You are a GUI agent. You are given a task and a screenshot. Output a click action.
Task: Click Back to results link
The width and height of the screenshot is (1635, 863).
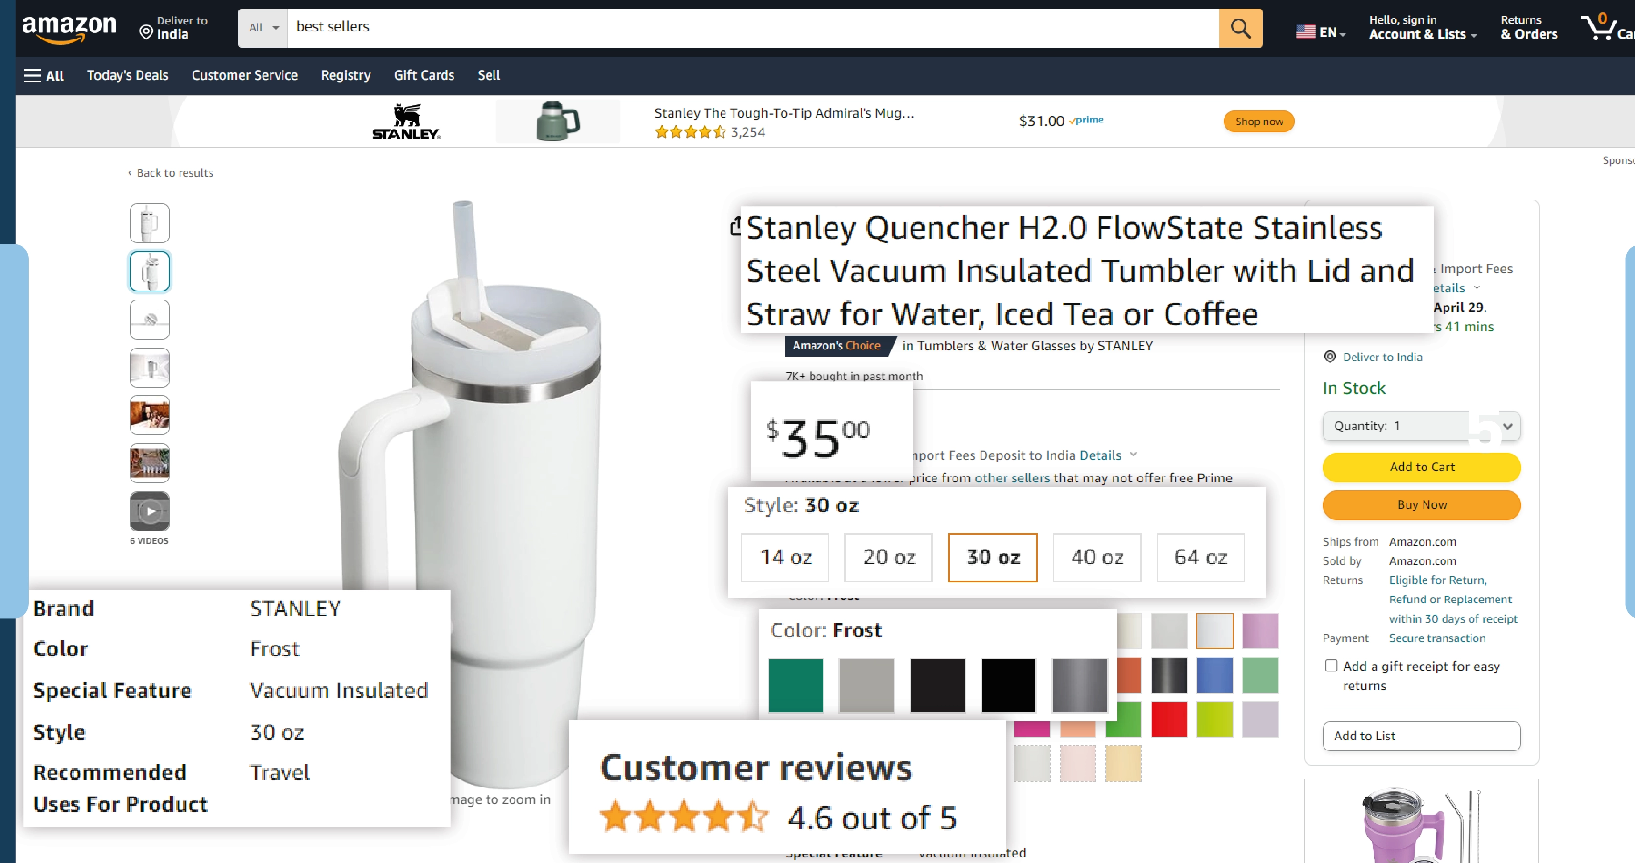pyautogui.click(x=174, y=173)
